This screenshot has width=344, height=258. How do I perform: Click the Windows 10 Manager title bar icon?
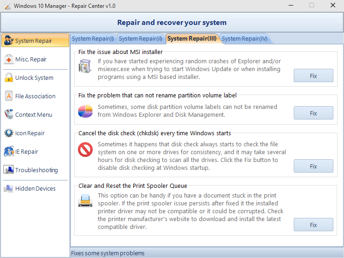coord(7,6)
